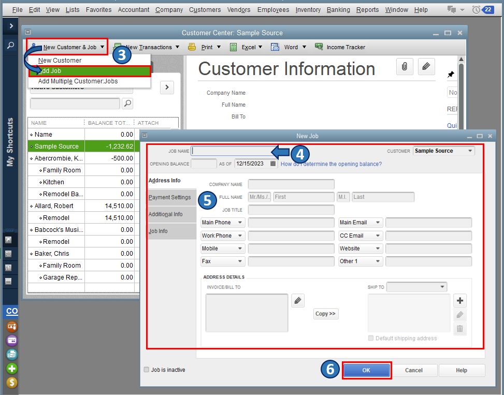The width and height of the screenshot is (504, 395).
Task: Expand the Customer dropdown showing Sample Source
Action: pos(470,151)
